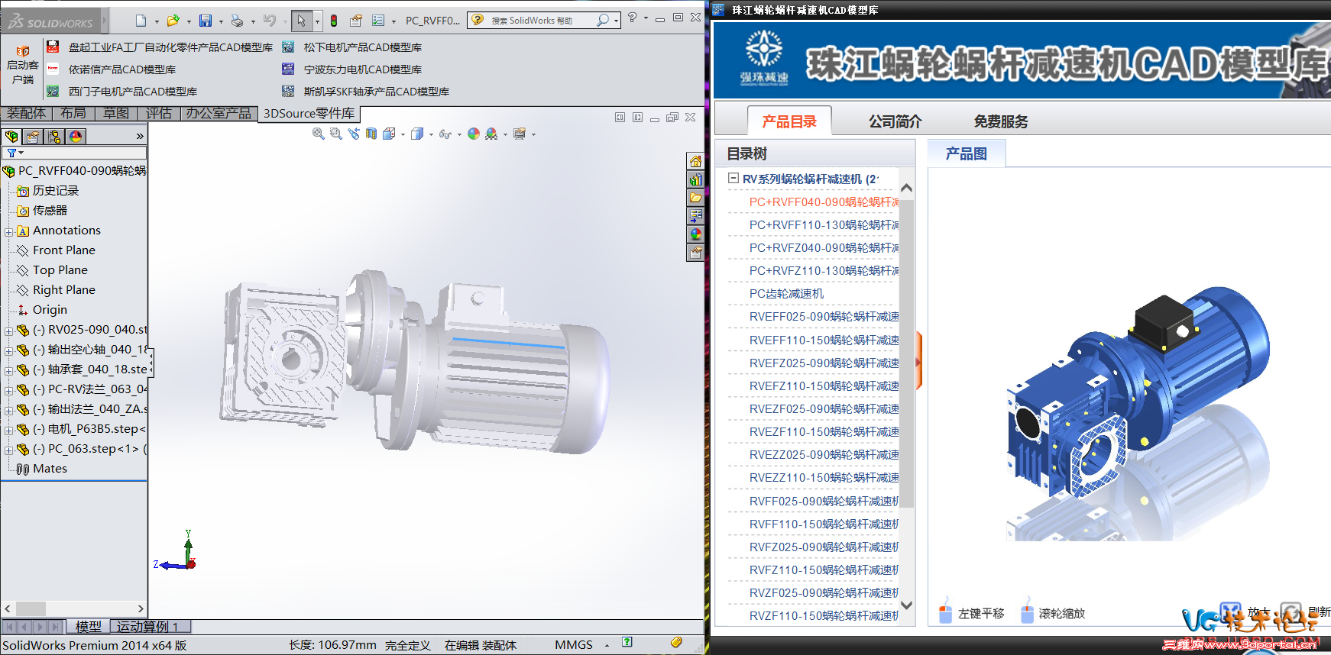Click the Appearances color ball in task pane
Image resolution: width=1331 pixels, height=655 pixels.
[x=695, y=234]
